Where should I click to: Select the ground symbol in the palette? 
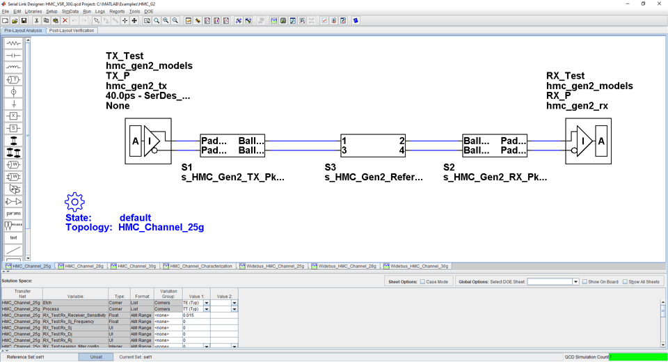coord(13,104)
